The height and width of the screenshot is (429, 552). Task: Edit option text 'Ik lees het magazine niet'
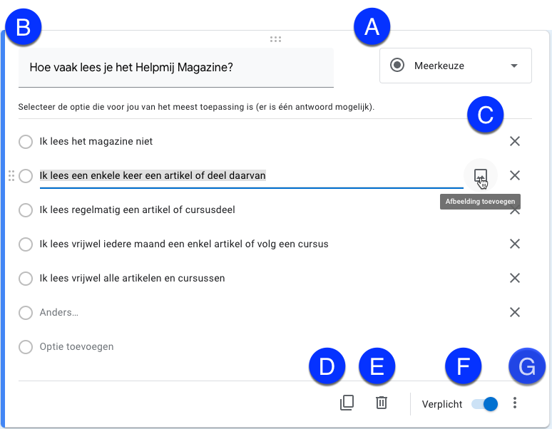(96, 141)
